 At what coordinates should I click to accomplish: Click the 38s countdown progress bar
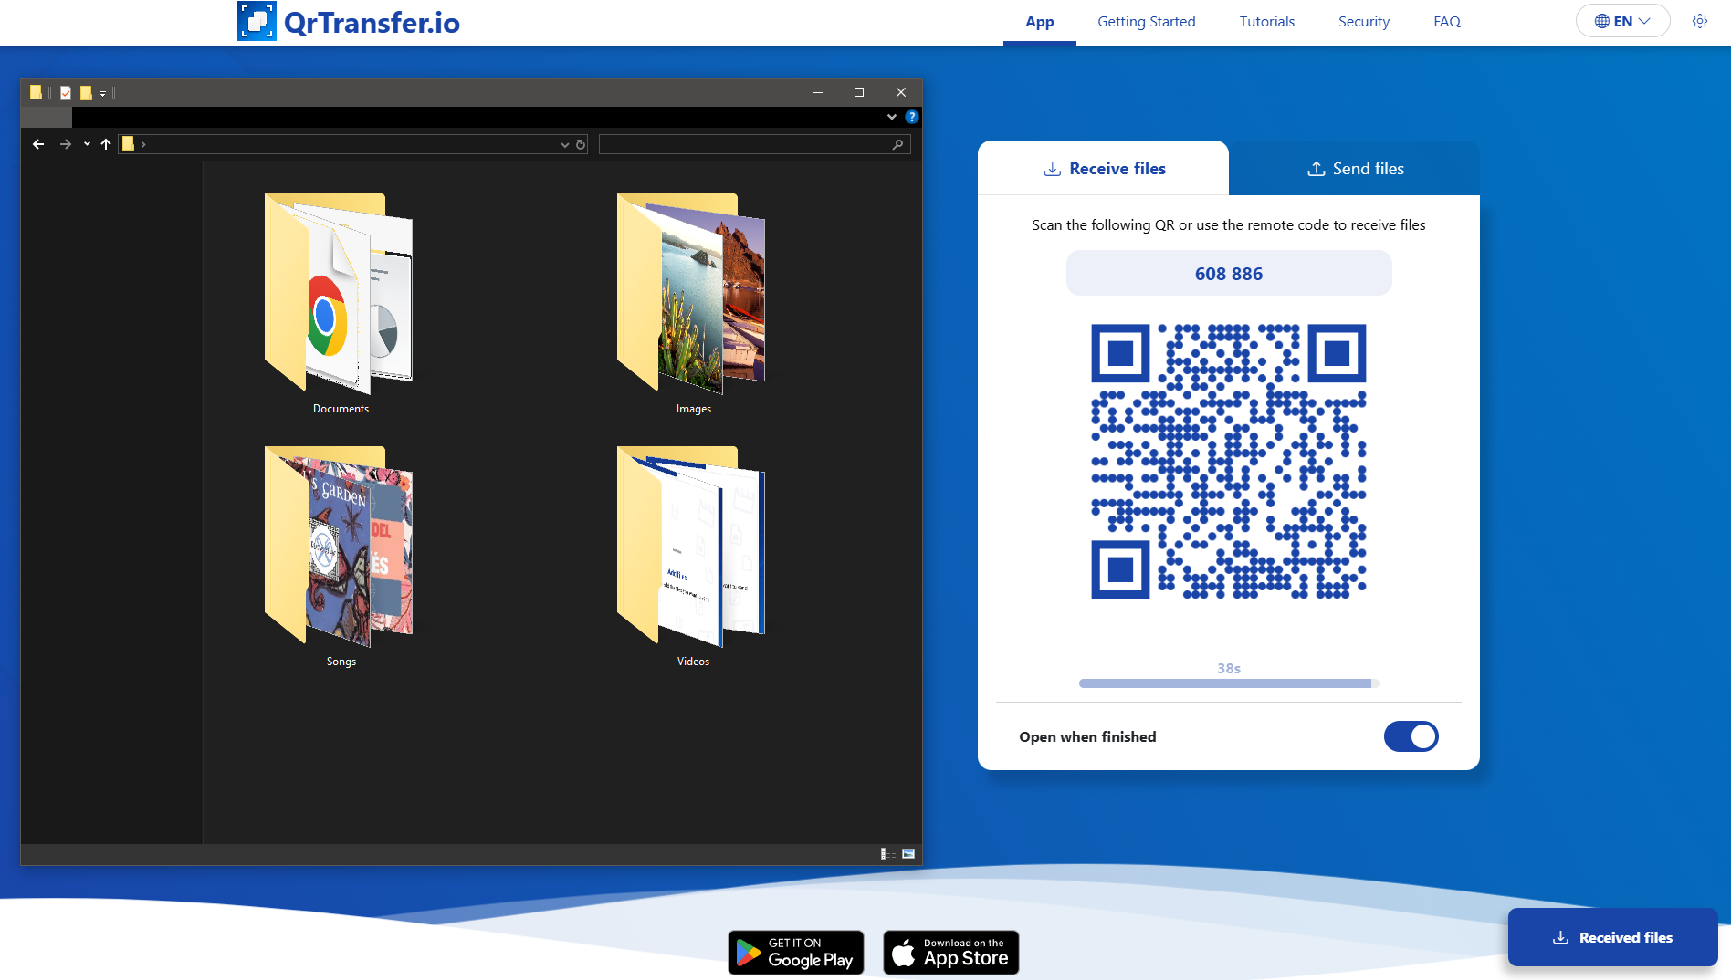[1229, 683]
